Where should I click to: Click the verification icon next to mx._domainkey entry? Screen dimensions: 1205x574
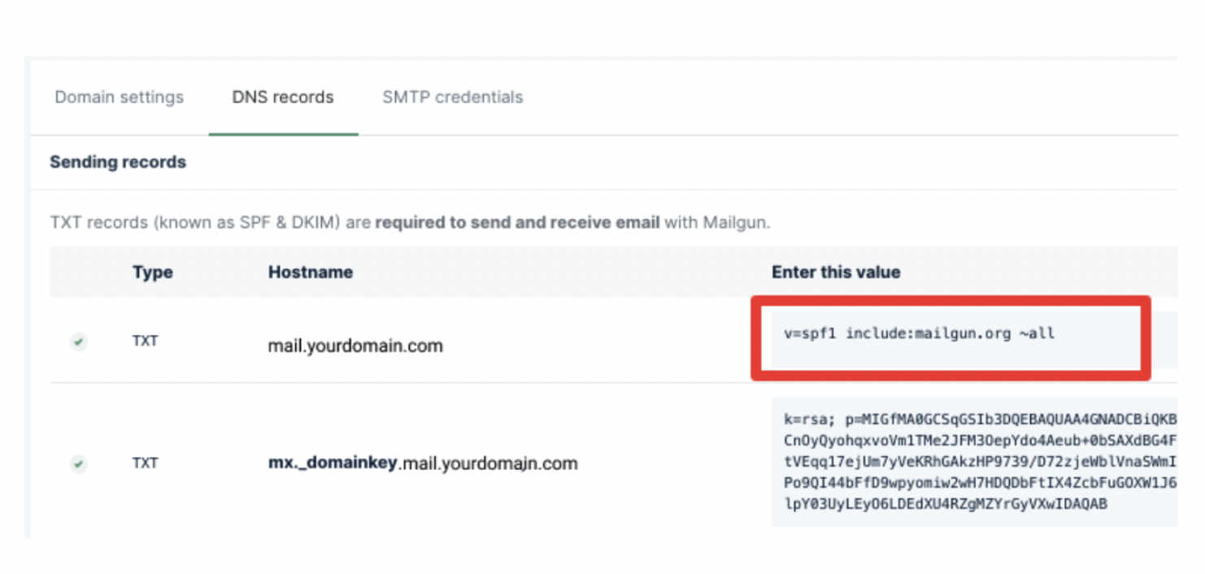[78, 463]
